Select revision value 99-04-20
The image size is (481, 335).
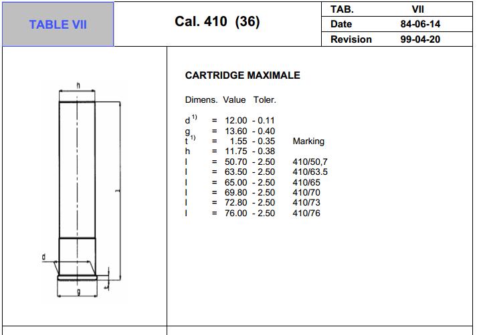[420, 39]
